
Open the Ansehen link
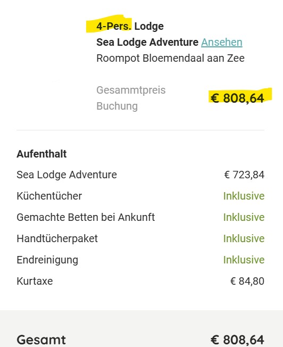[221, 42]
